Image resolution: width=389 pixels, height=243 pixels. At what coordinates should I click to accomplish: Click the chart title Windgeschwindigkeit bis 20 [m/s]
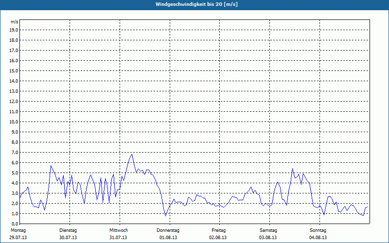[196, 4]
